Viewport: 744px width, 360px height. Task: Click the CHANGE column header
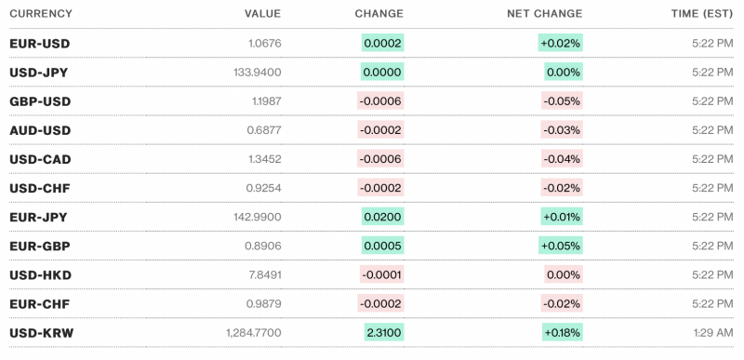pos(379,14)
